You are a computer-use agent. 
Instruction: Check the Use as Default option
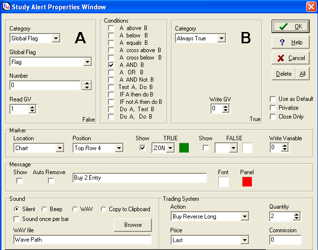273,99
